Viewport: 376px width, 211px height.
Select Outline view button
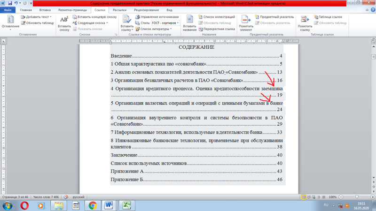click(319, 197)
